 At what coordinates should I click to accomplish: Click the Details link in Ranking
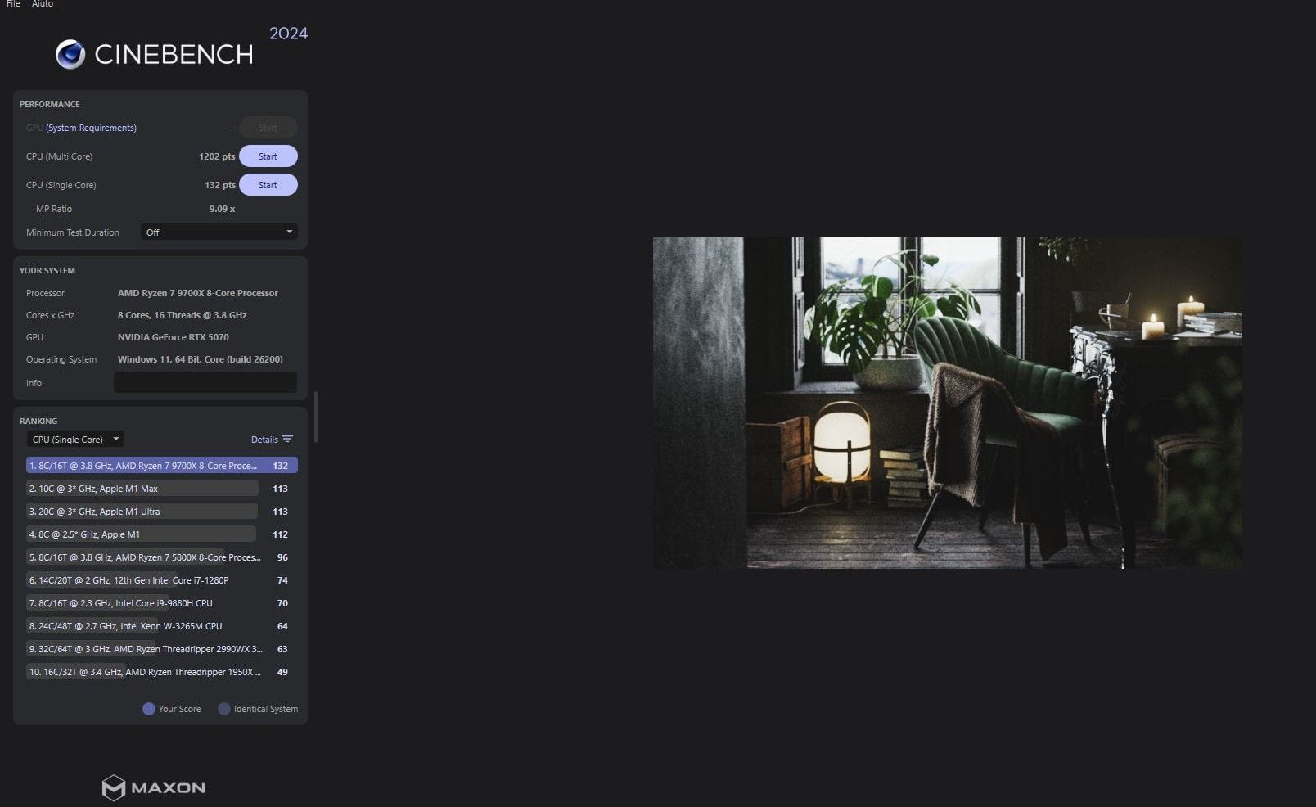(x=264, y=440)
